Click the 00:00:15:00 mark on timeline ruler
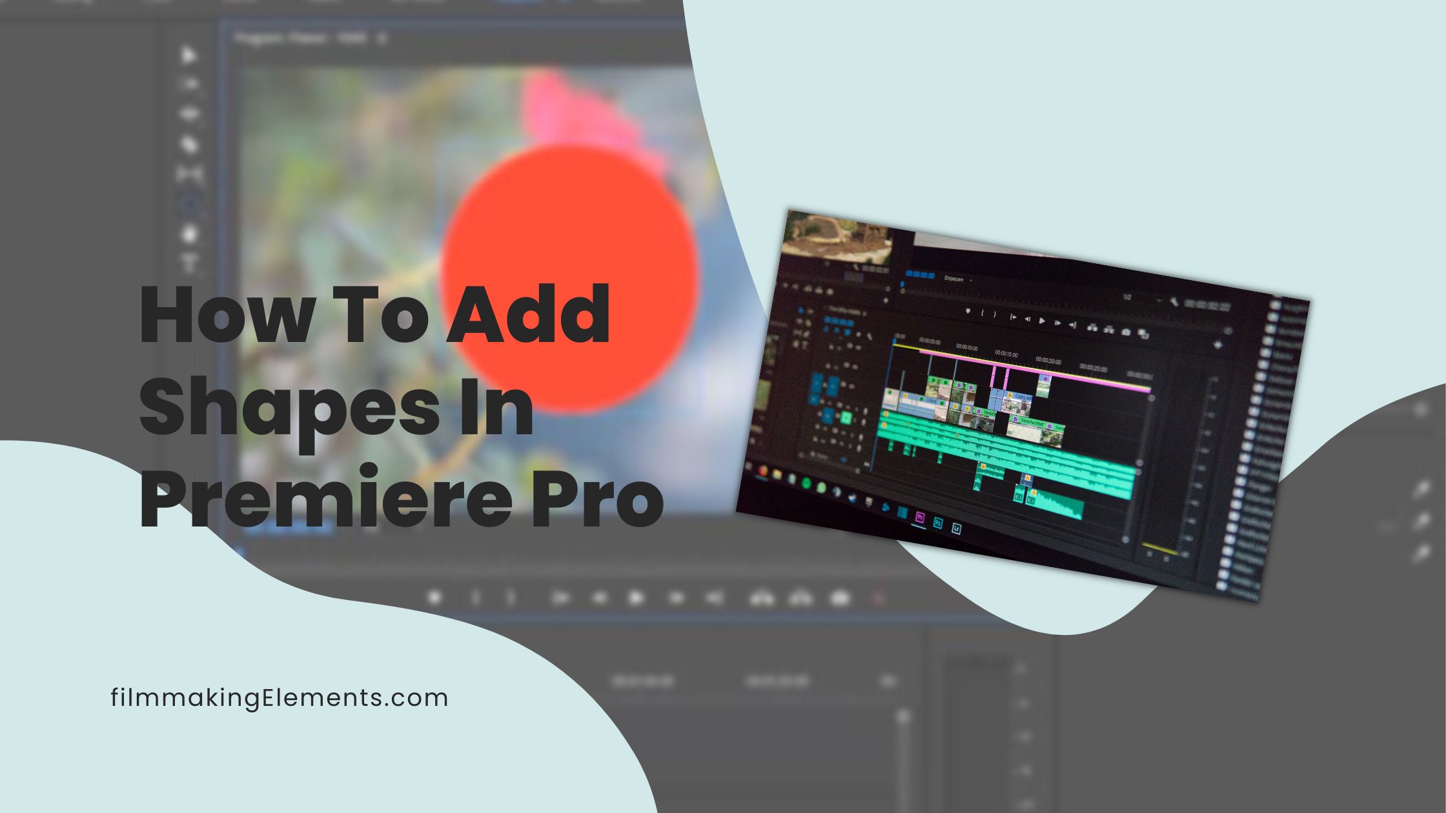This screenshot has width=1446, height=813. click(x=1006, y=354)
